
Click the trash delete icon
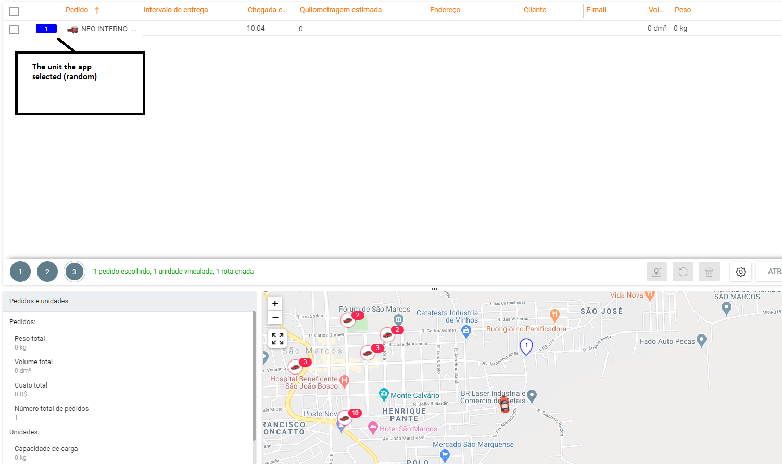pyautogui.click(x=709, y=272)
